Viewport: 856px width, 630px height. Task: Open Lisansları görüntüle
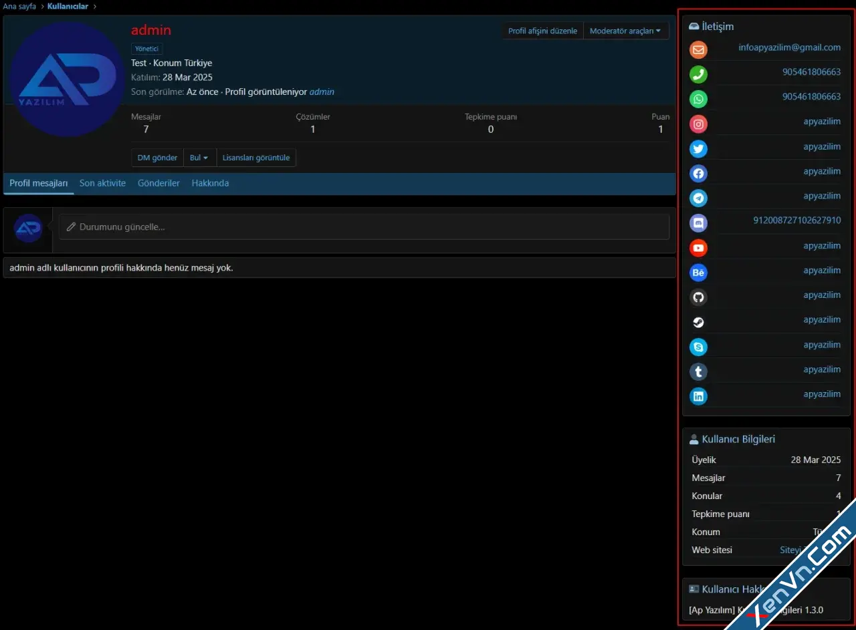[x=256, y=158]
